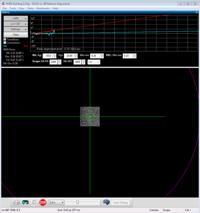Viewport: 200px width, 213px height.
Task: Open the Help menu
Action: [55, 8]
